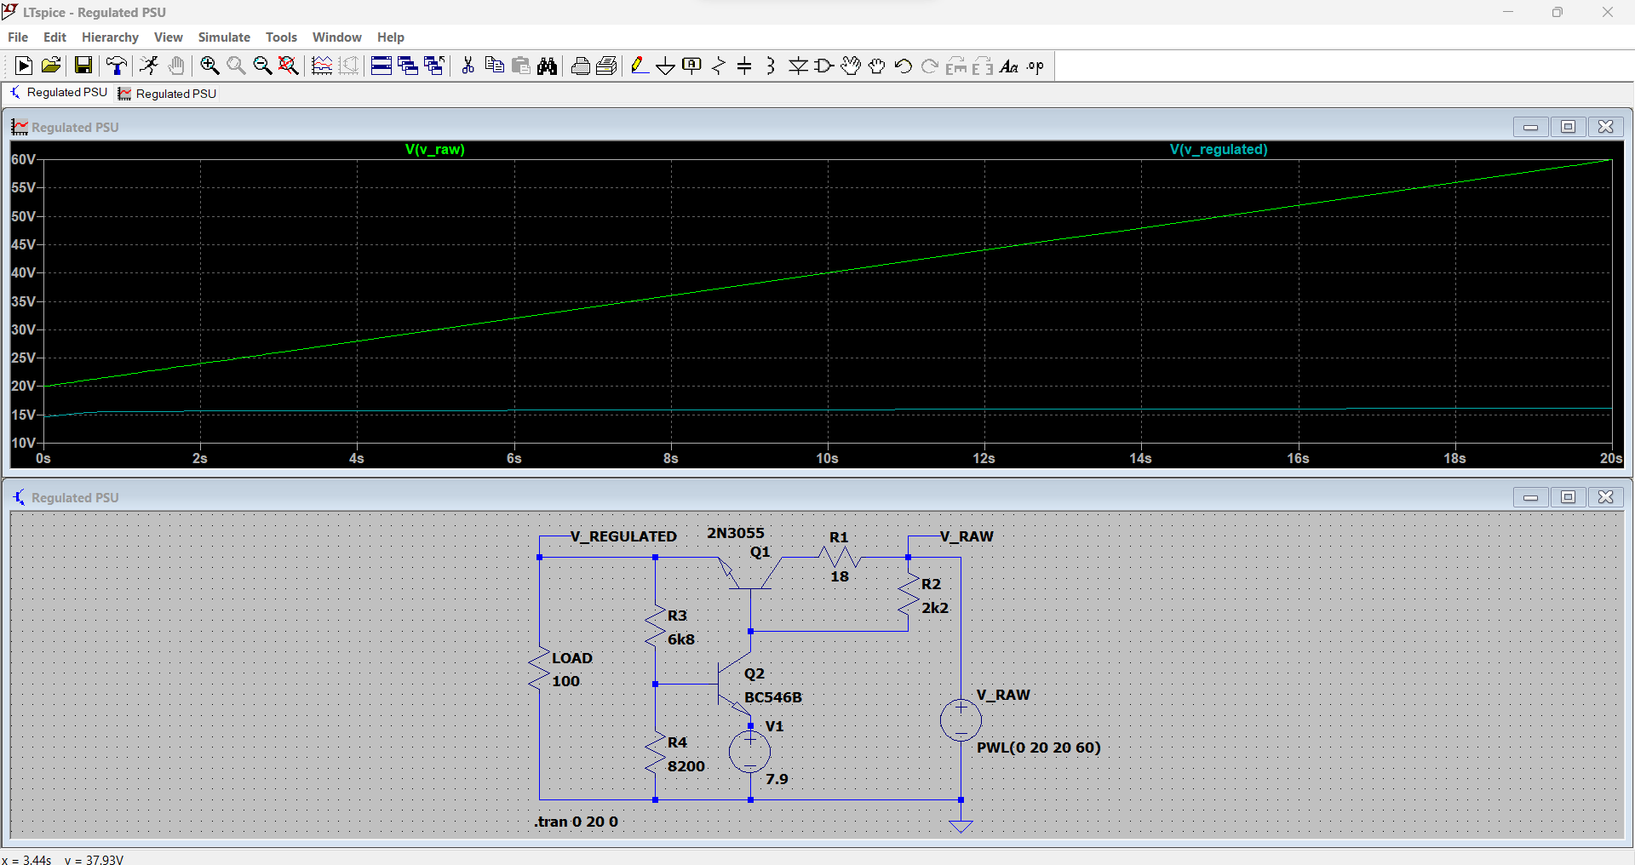Click the 10s time axis label
The height and width of the screenshot is (865, 1635).
tap(827, 458)
